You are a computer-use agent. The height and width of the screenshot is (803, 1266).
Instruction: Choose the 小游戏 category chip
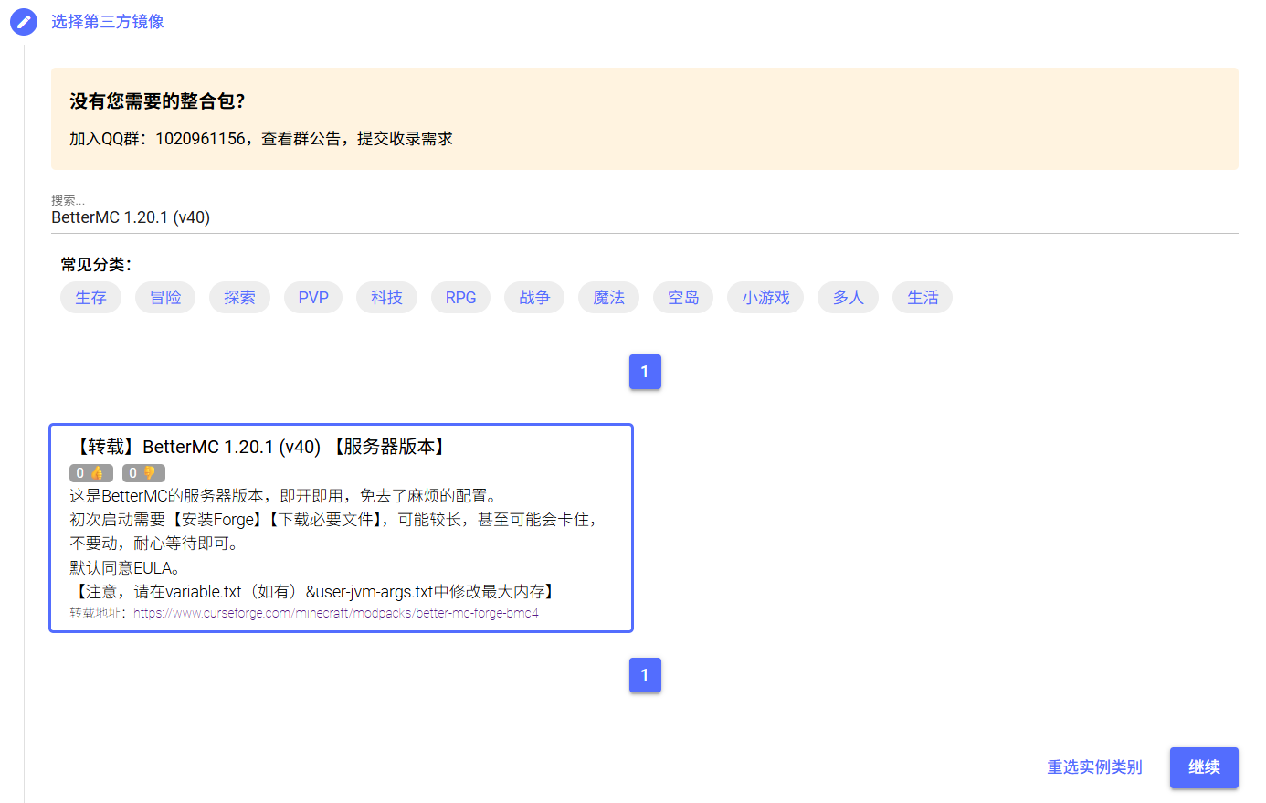[765, 298]
